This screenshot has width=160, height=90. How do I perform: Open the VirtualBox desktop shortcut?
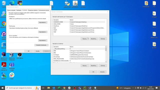(12, 56)
